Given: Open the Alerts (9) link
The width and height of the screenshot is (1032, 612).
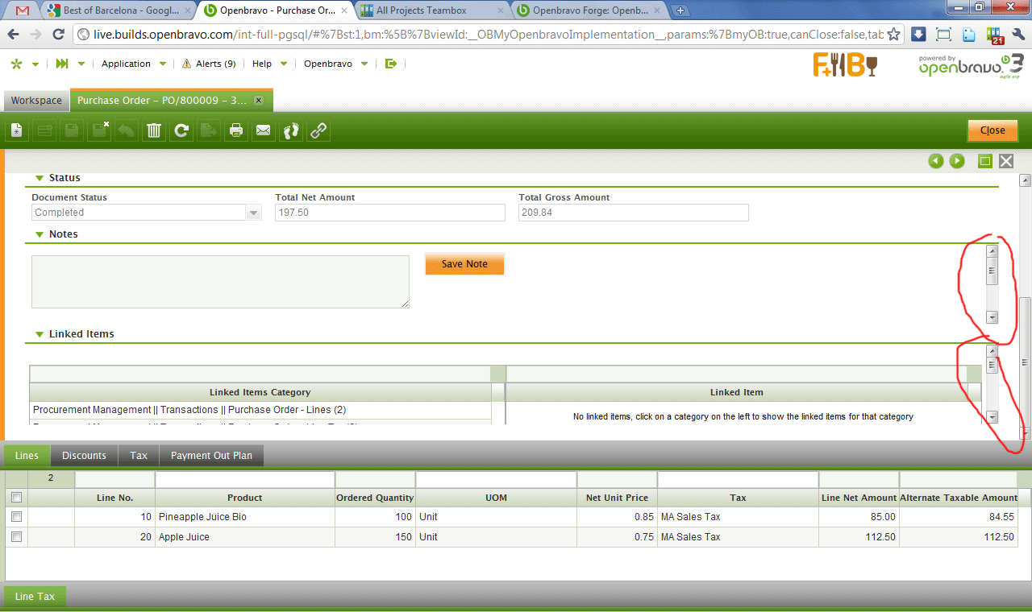Looking at the screenshot, I should 209,64.
